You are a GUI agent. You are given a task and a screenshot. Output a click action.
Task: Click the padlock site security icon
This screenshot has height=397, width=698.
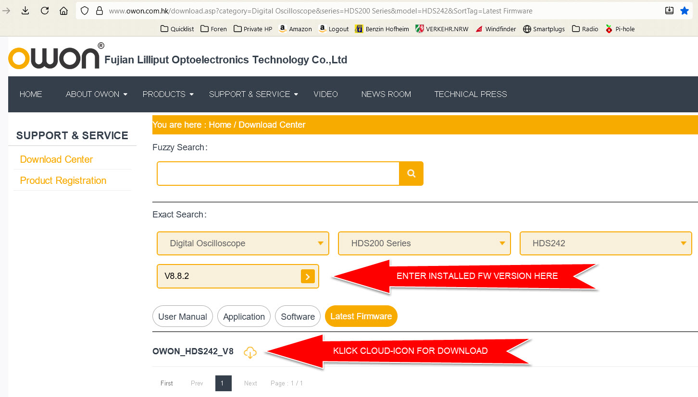[100, 11]
